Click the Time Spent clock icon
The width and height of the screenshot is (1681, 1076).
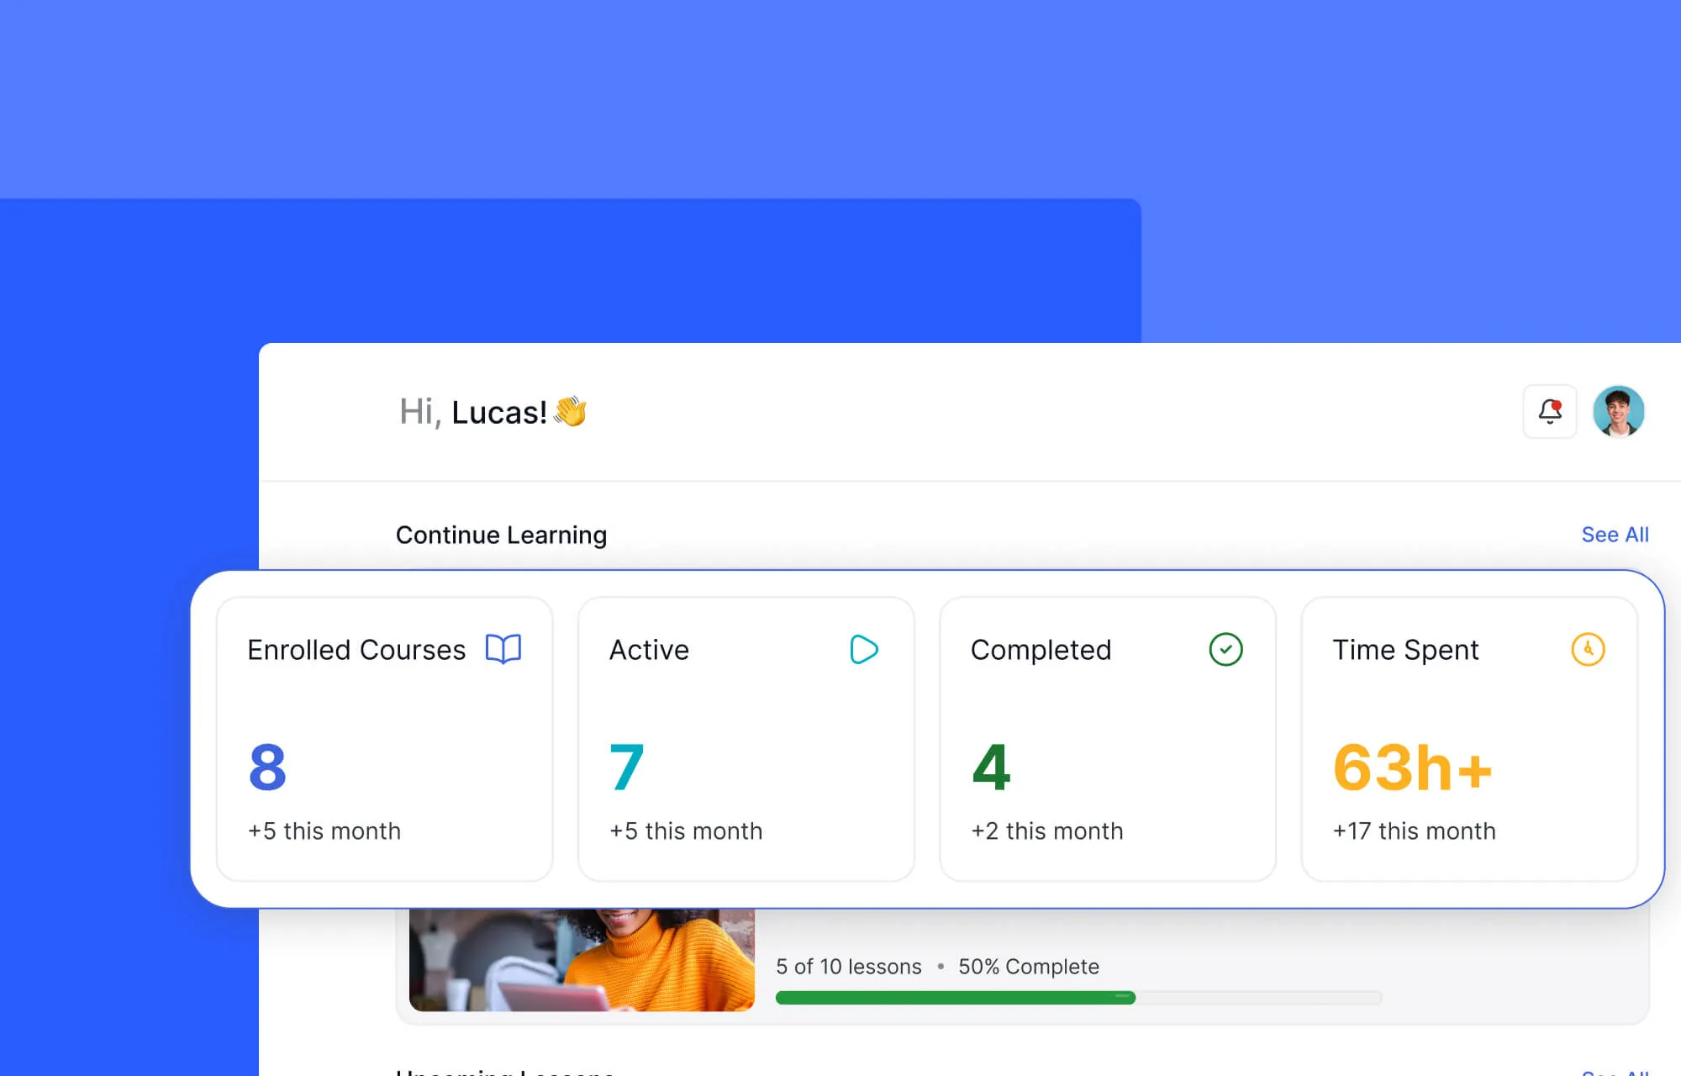point(1586,649)
